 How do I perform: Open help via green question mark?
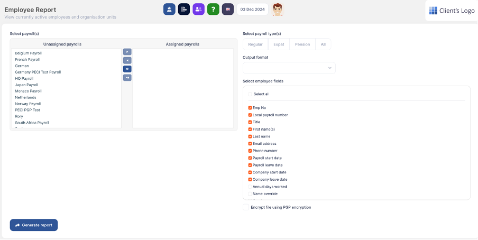pos(213,9)
